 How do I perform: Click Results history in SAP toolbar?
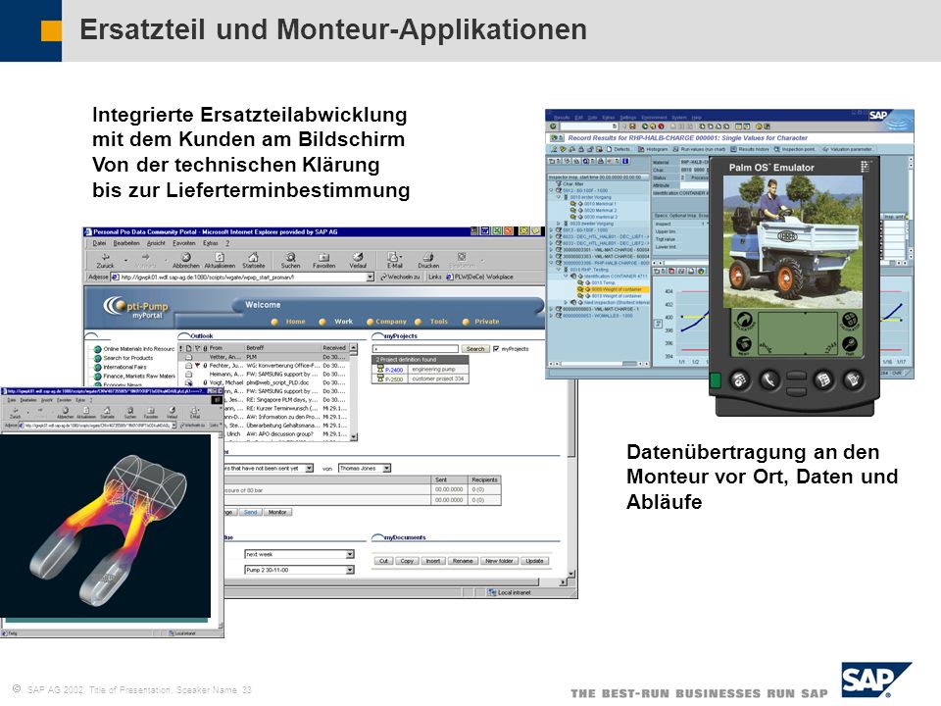(x=750, y=149)
